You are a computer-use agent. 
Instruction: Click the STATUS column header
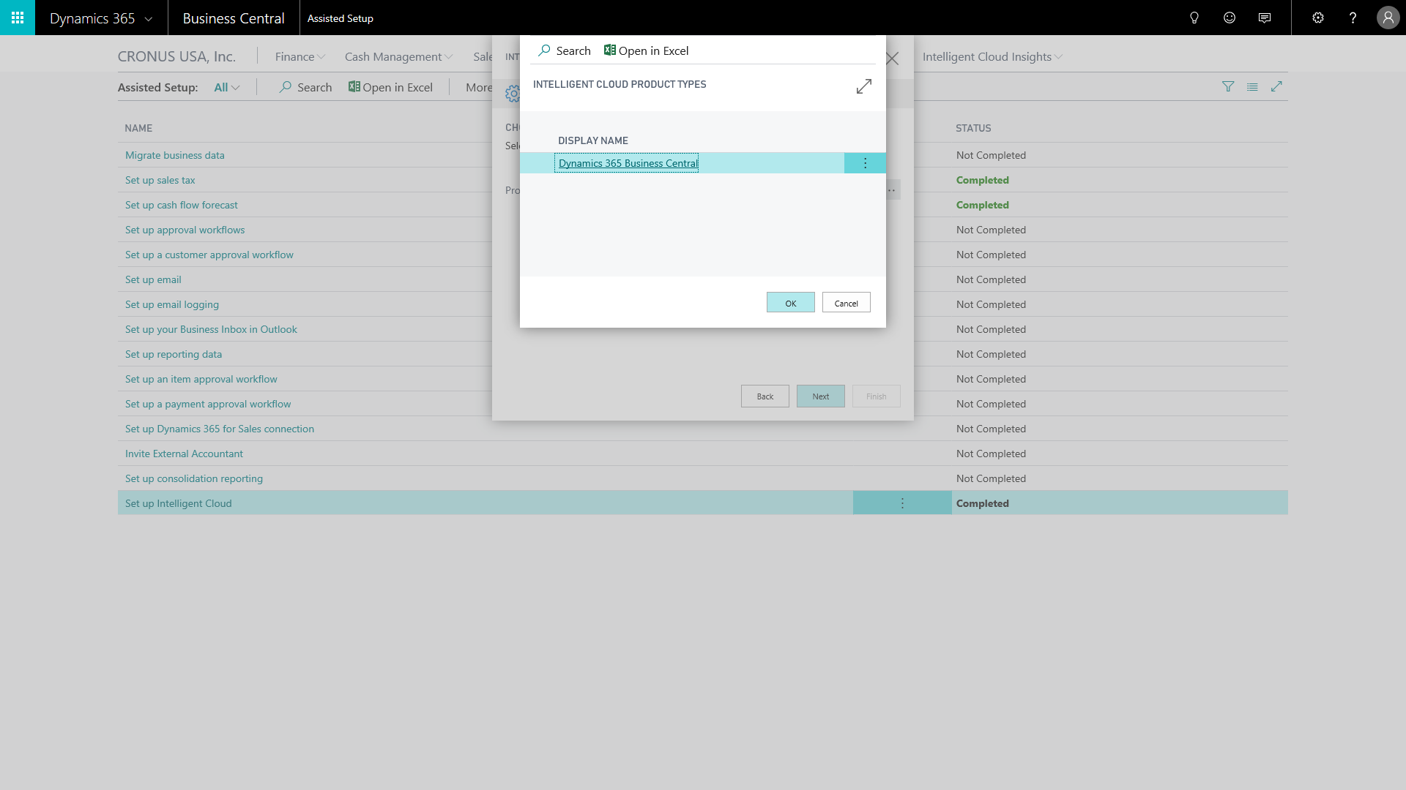point(973,128)
